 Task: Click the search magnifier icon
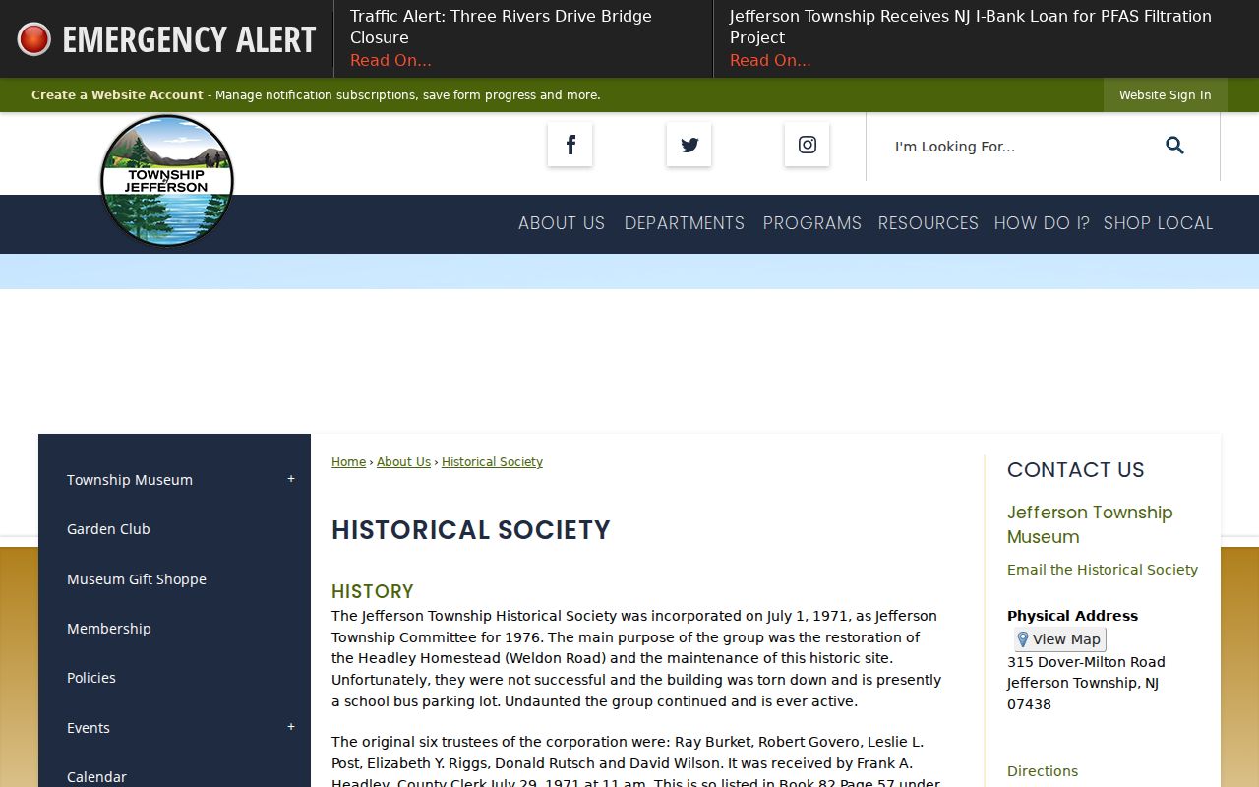(x=1174, y=146)
